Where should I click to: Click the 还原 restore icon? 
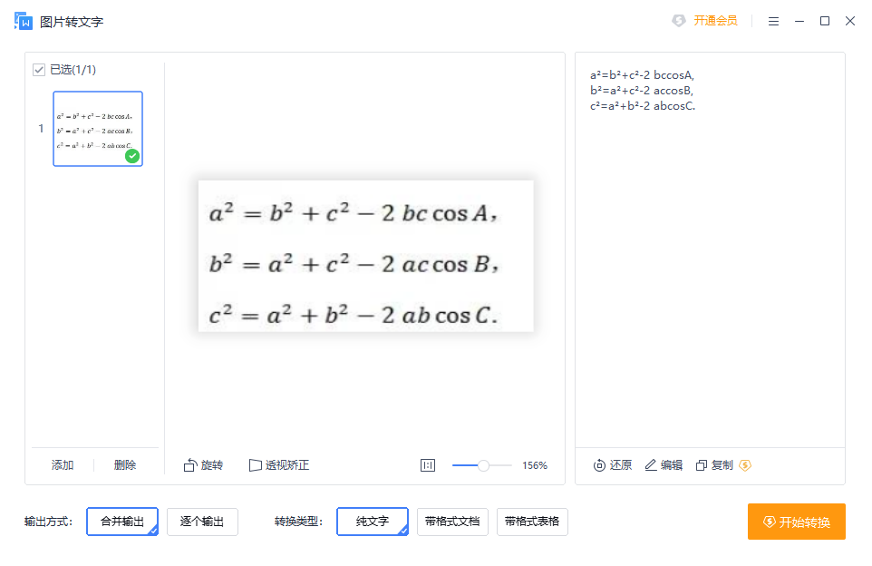612,464
